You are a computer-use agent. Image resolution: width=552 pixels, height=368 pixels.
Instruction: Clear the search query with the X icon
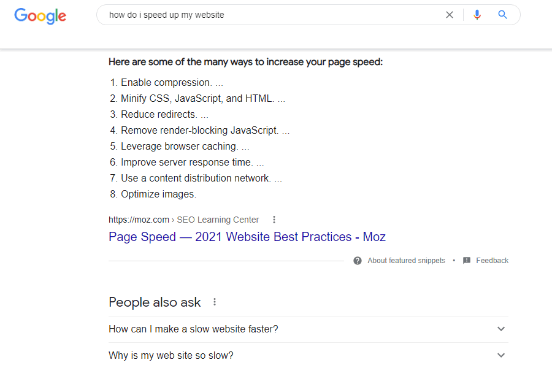click(x=449, y=15)
